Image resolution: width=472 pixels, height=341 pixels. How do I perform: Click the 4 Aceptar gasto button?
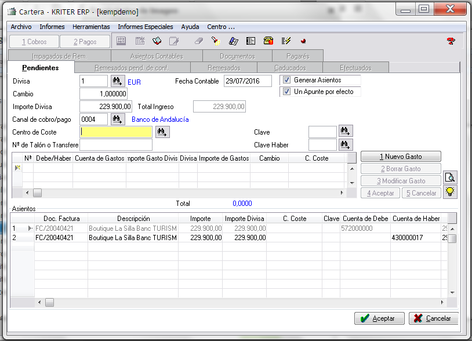coord(380,193)
